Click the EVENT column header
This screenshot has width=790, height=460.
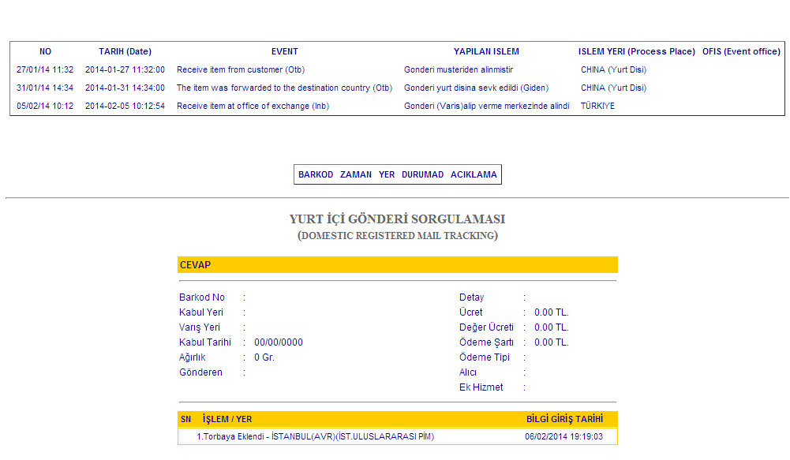pos(285,51)
